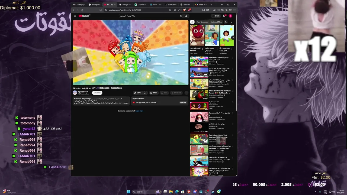Select the Animated films filter chip
This screenshot has height=195, width=347.
[216, 22]
